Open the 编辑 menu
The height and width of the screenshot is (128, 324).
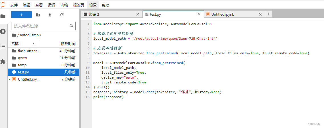point(27,5)
